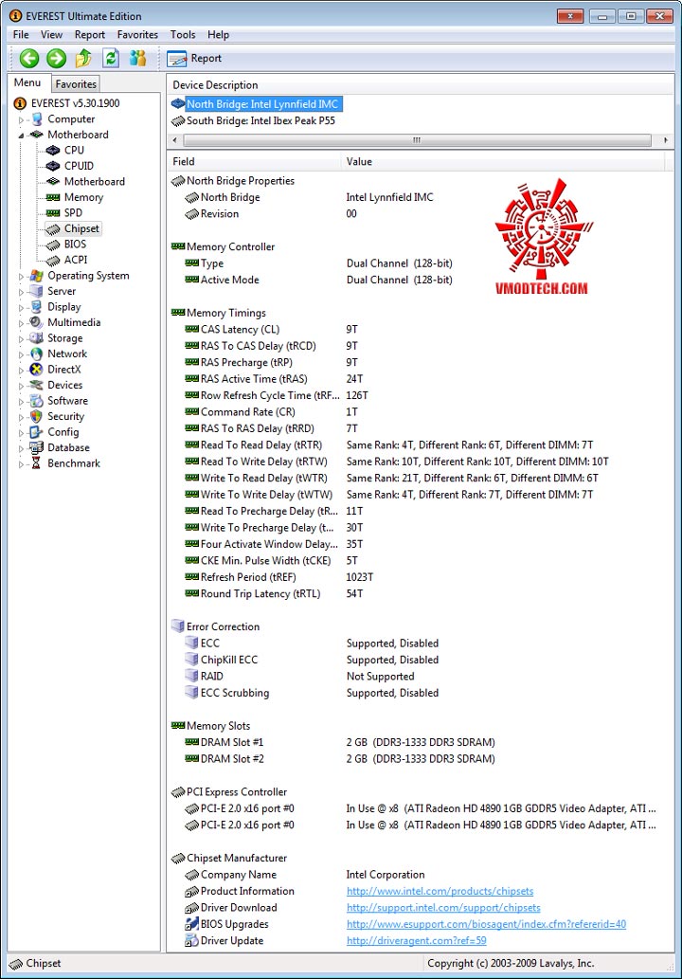682x979 pixels.
Task: Select the SPD item icon
Action: (53, 213)
